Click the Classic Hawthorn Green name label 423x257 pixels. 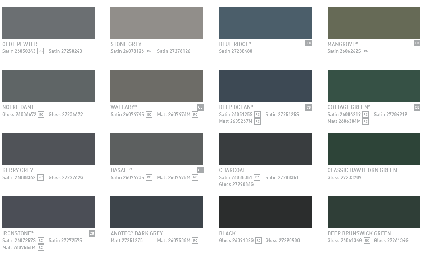[x=362, y=170]
